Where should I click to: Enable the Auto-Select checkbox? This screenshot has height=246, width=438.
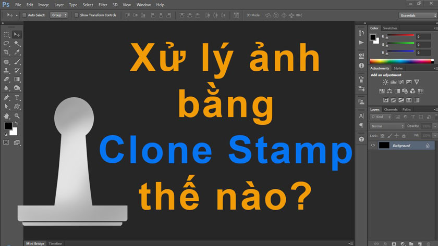tap(25, 15)
